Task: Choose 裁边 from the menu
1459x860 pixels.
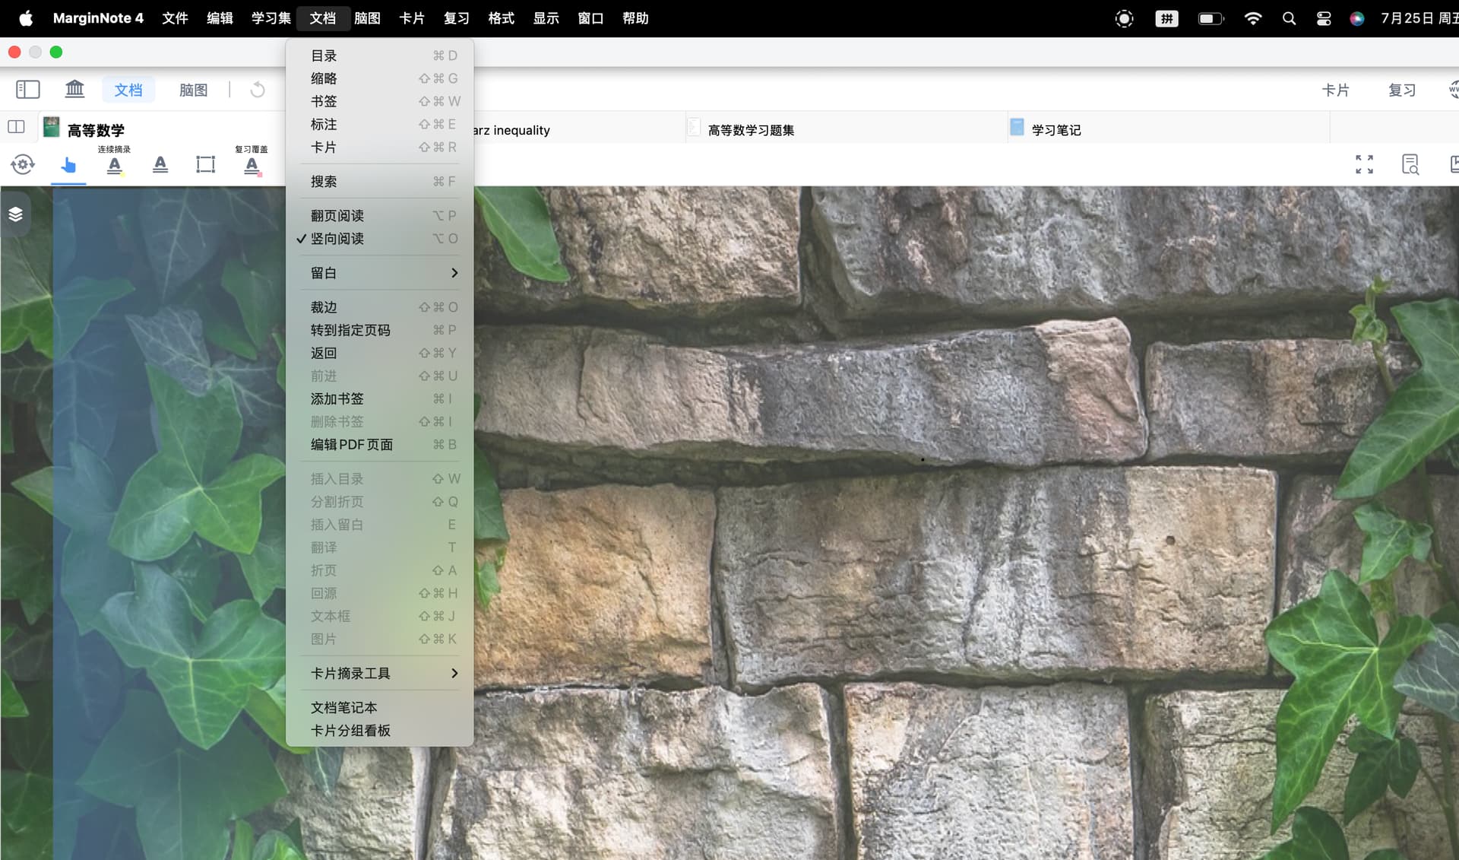Action: tap(379, 307)
